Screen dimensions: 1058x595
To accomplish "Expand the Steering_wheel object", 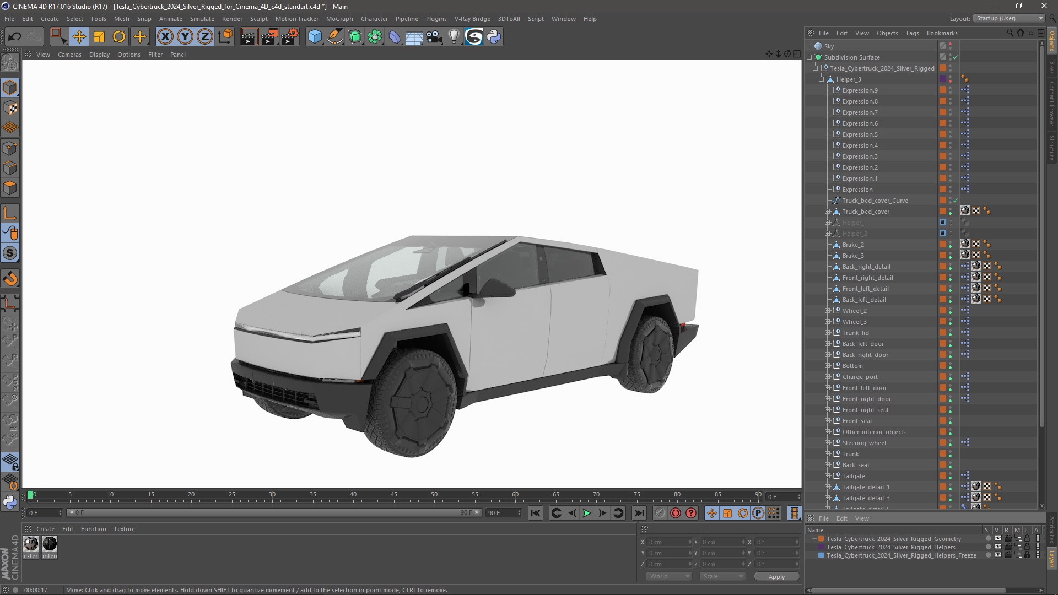I will point(828,443).
